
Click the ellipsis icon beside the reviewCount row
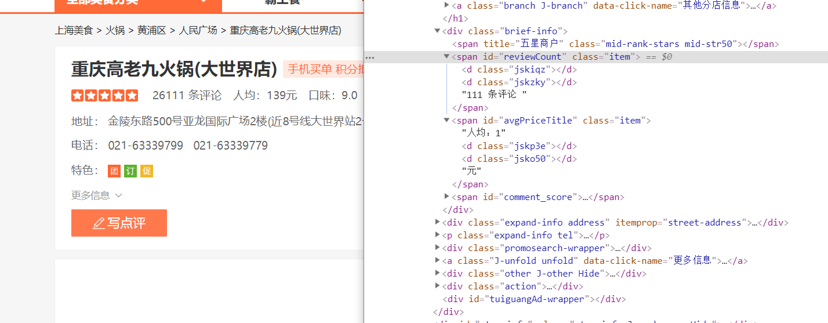click(x=370, y=57)
